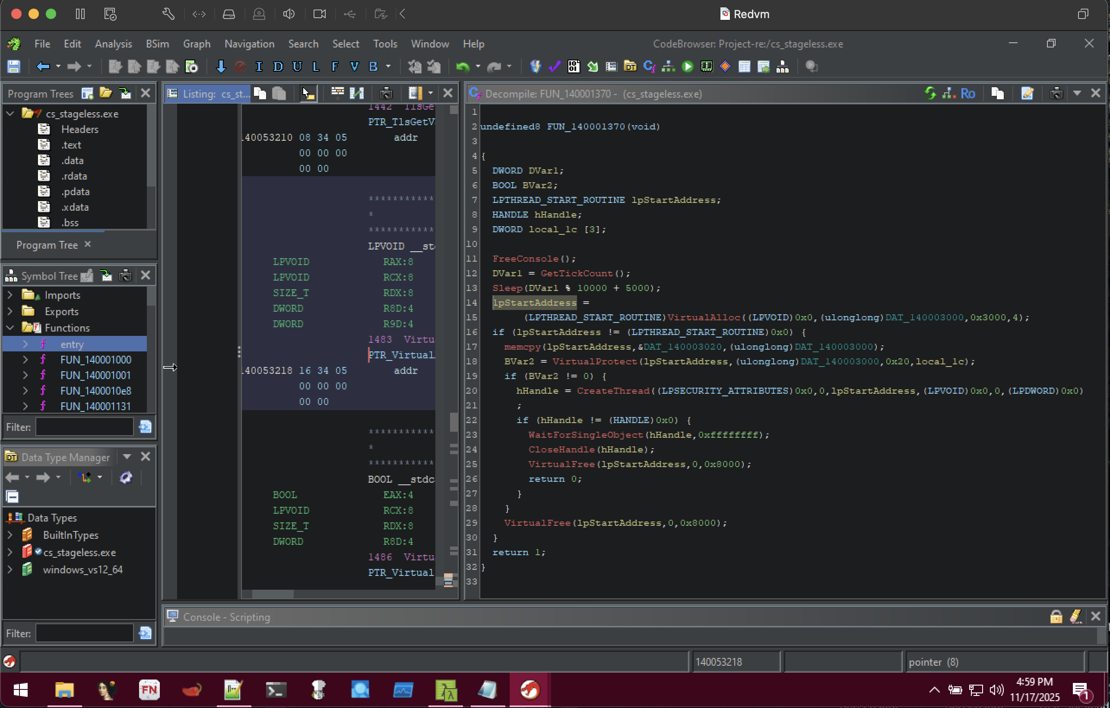Image resolution: width=1110 pixels, height=708 pixels.
Task: Click VirtualAlloc call in decompiled code
Action: [704, 317]
